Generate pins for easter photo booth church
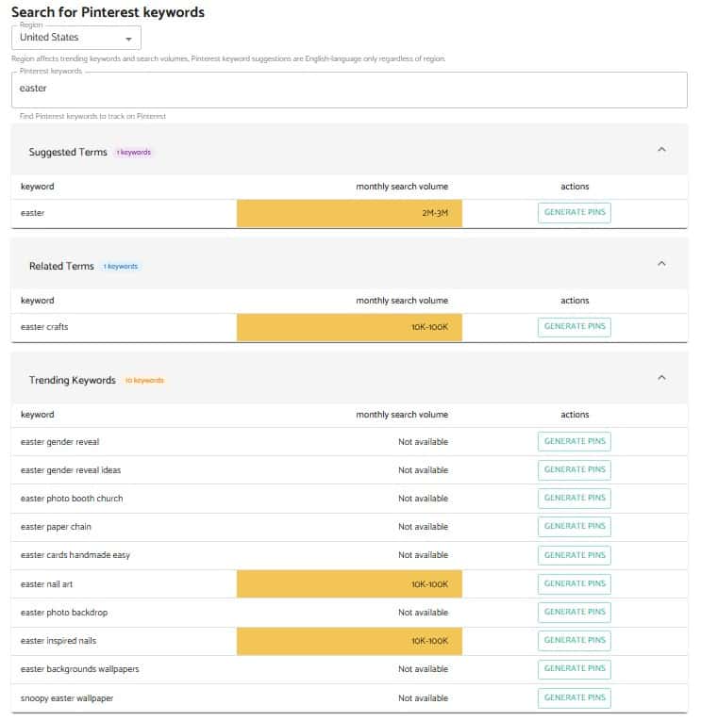 click(574, 498)
